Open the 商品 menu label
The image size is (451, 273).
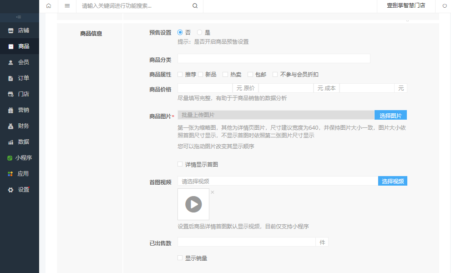[24, 46]
